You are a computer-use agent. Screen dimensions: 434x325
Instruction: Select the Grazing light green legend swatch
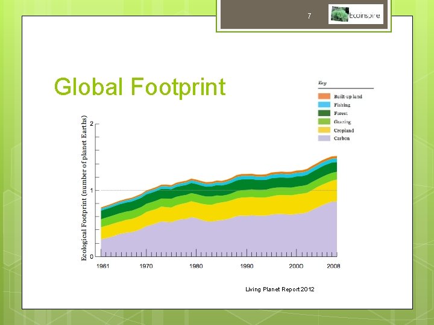(x=324, y=122)
